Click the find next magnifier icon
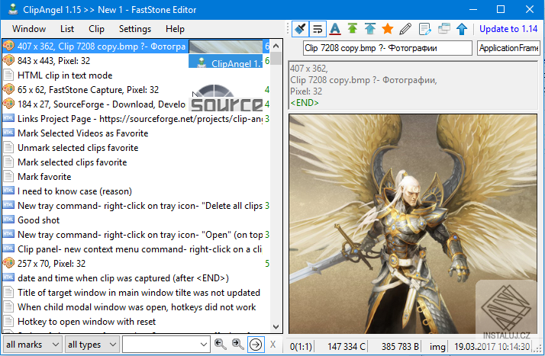The image size is (545, 356). [x=237, y=345]
